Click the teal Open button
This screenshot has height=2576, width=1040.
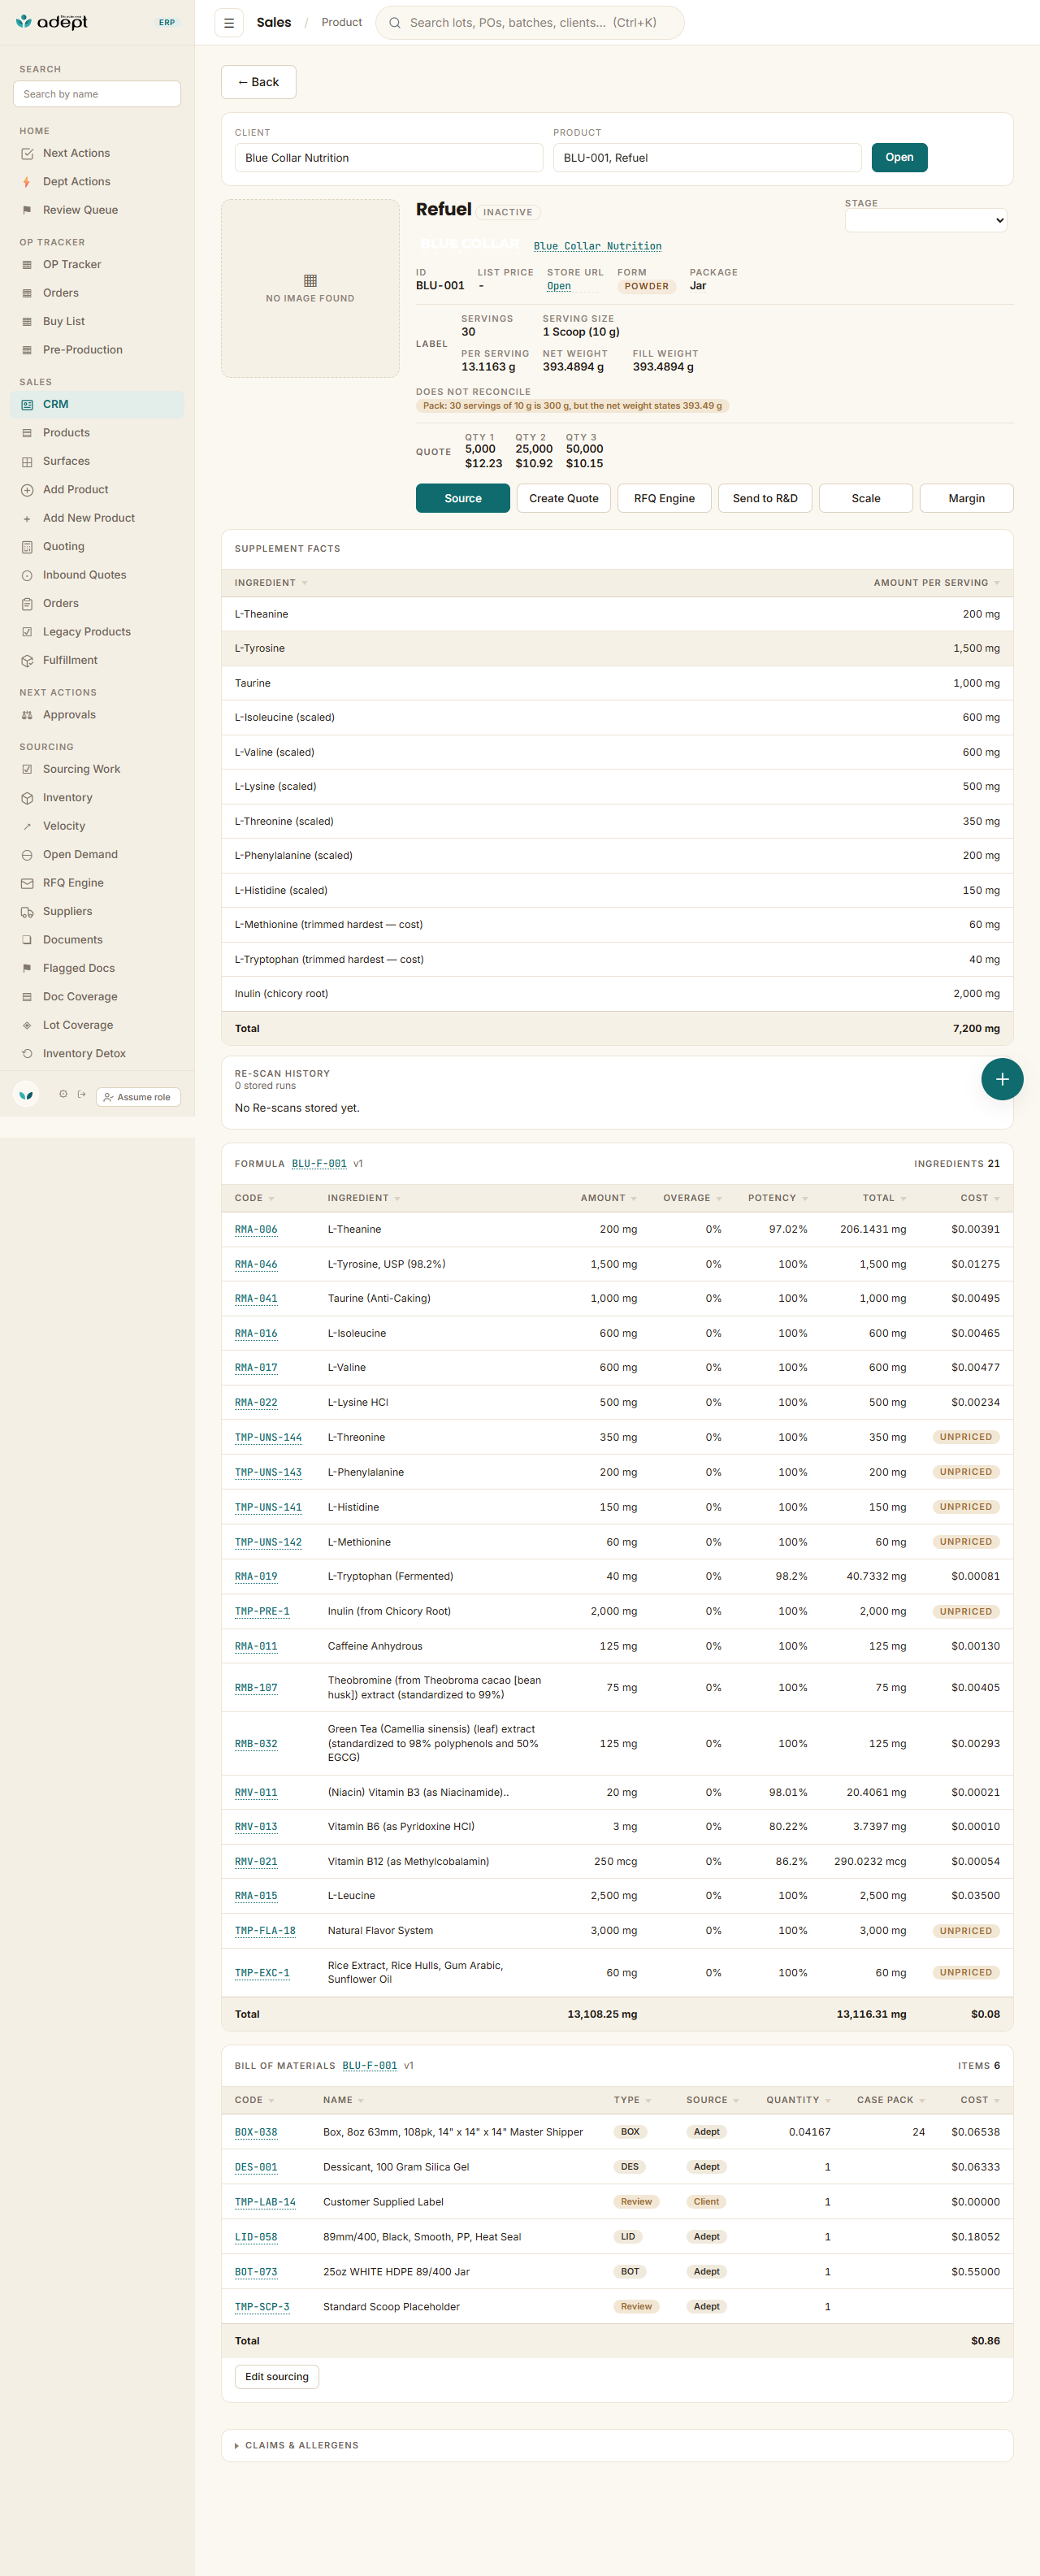pos(899,157)
